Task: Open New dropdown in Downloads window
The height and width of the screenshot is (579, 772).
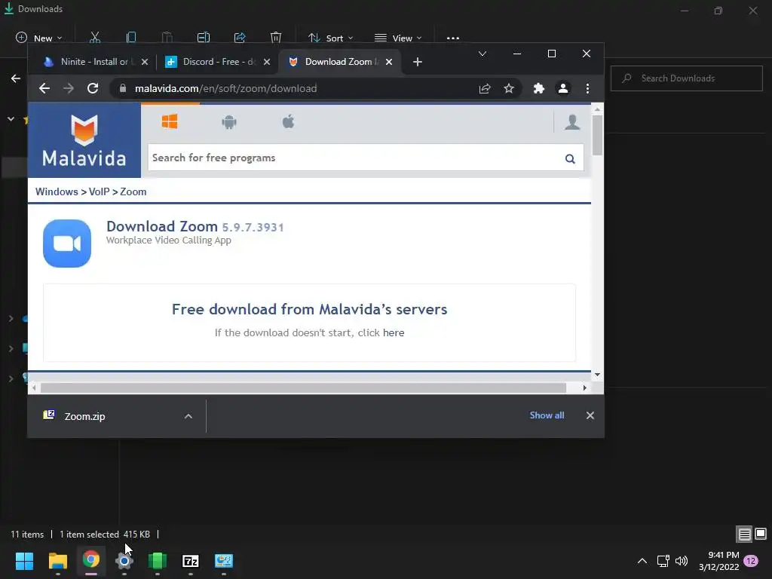Action: [x=39, y=38]
